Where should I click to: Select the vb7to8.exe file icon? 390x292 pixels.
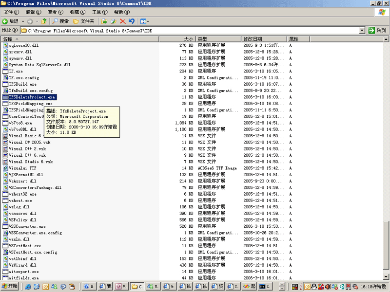point(5,123)
